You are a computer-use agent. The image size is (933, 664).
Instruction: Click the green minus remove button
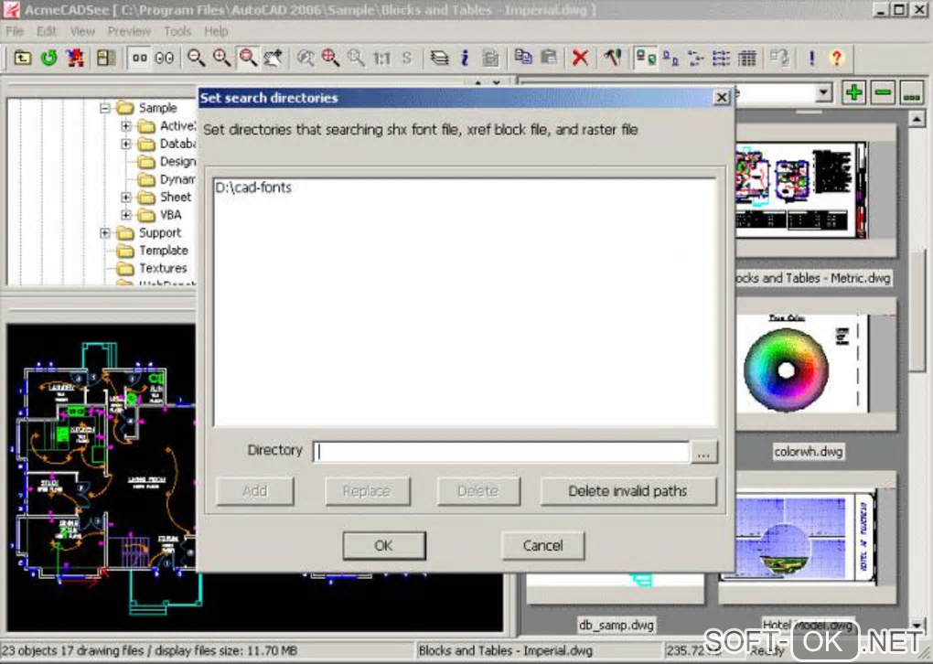883,92
